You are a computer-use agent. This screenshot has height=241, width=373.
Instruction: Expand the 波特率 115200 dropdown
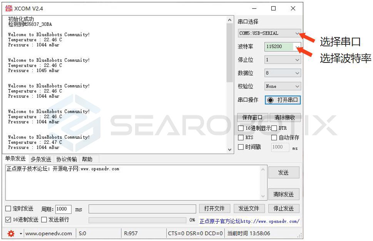(x=283, y=47)
